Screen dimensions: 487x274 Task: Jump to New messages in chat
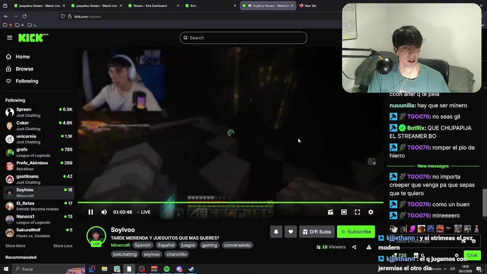(433, 166)
